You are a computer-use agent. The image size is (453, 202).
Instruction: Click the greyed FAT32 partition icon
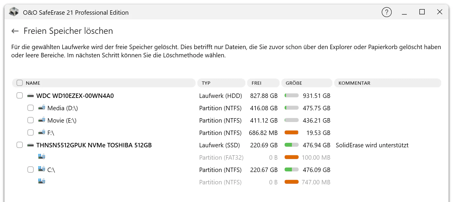(42, 156)
